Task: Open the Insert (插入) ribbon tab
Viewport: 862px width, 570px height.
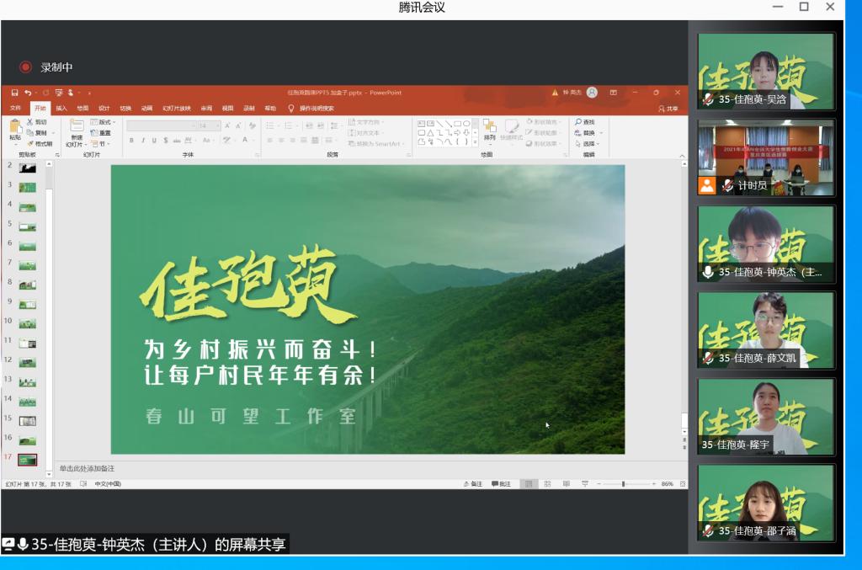Action: 61,109
